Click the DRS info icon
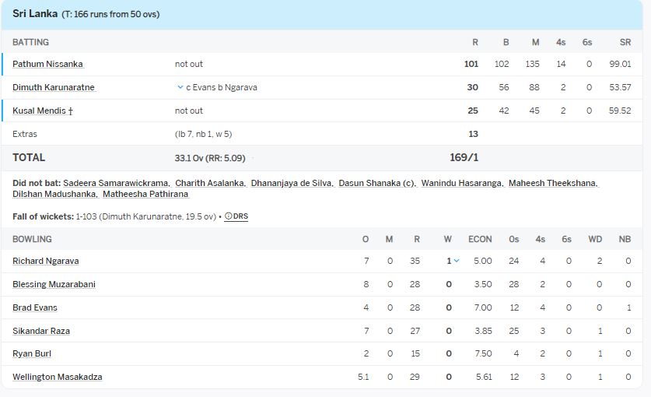The width and height of the screenshot is (651, 397). click(236, 216)
